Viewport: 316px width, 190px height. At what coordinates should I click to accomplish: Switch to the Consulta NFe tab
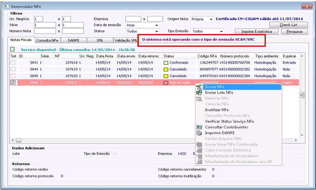48,40
